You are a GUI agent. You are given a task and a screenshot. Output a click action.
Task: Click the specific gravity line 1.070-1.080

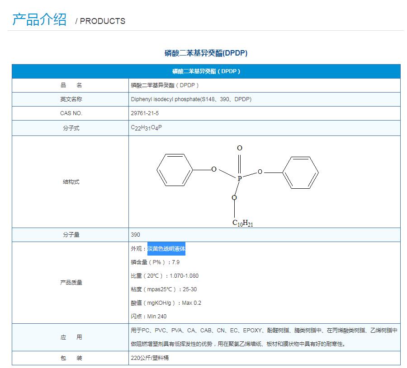point(165,276)
